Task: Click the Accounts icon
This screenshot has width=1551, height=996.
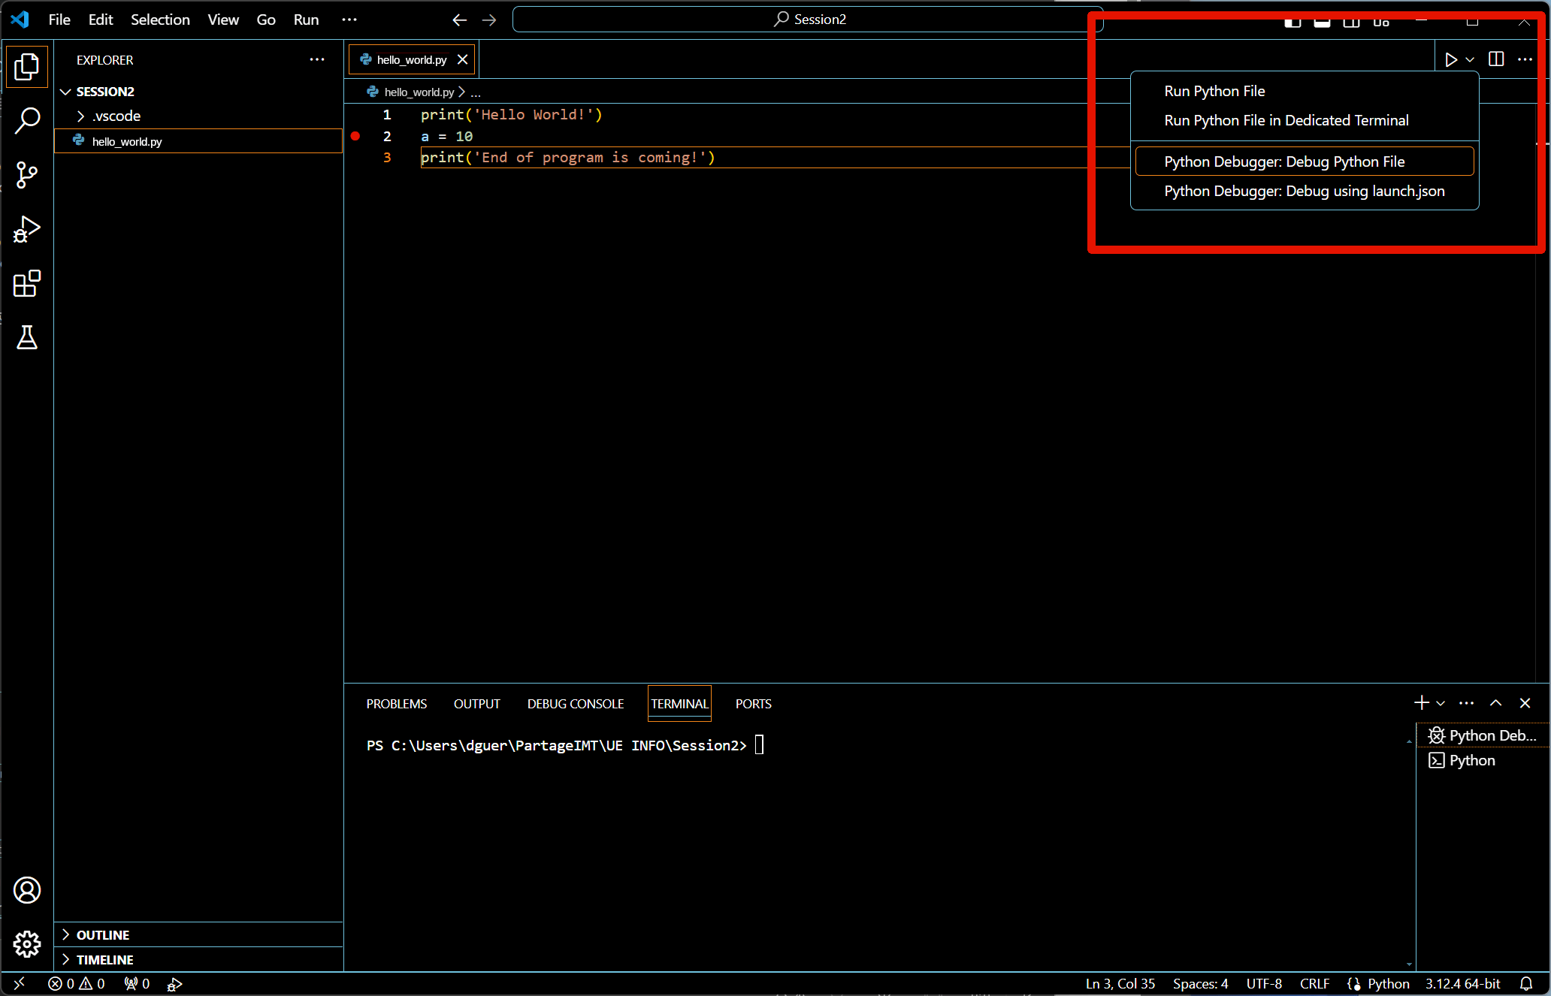Action: [x=27, y=890]
